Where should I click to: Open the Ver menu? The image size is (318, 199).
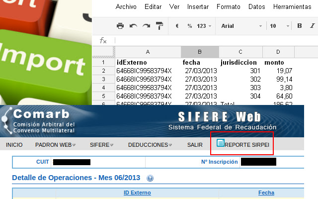pos(174,6)
